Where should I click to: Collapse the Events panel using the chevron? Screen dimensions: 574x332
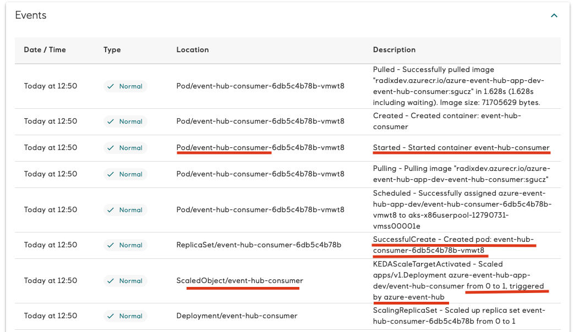(554, 16)
